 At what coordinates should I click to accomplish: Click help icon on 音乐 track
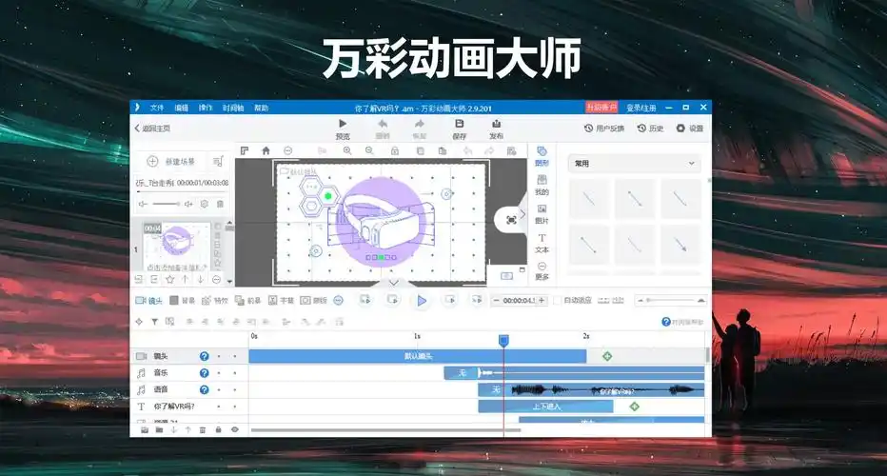(x=205, y=373)
